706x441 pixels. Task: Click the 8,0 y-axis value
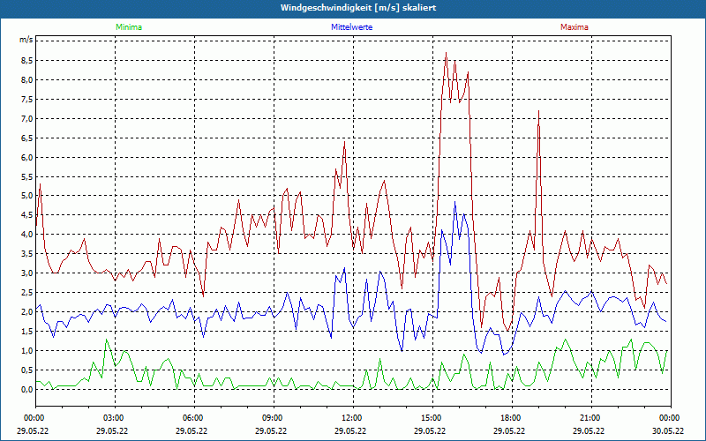pos(27,80)
